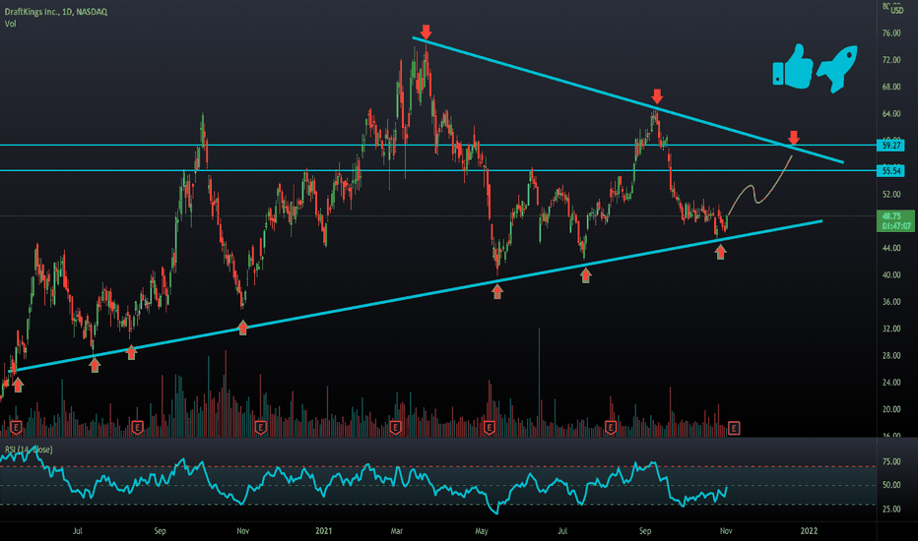Open the earnings marker near May 2021
Screen dimensions: 918x541
pos(490,428)
